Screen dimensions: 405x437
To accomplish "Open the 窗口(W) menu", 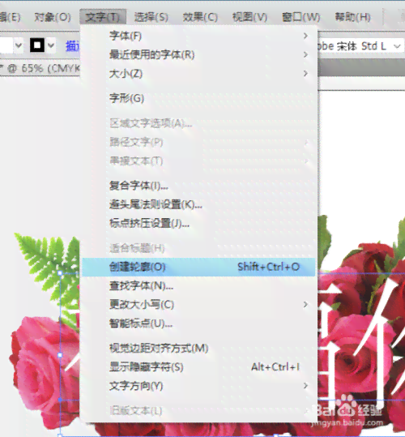I will (301, 17).
